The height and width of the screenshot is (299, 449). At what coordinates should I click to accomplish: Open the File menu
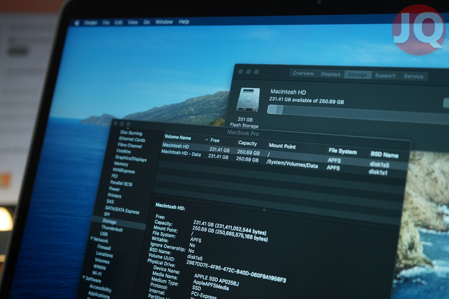(106, 22)
